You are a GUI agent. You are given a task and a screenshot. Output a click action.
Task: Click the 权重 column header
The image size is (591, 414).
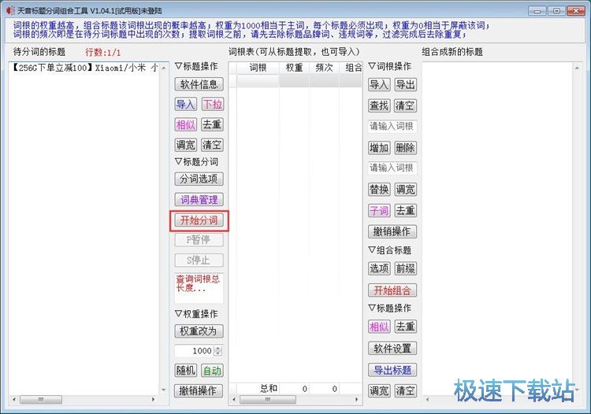[294, 68]
